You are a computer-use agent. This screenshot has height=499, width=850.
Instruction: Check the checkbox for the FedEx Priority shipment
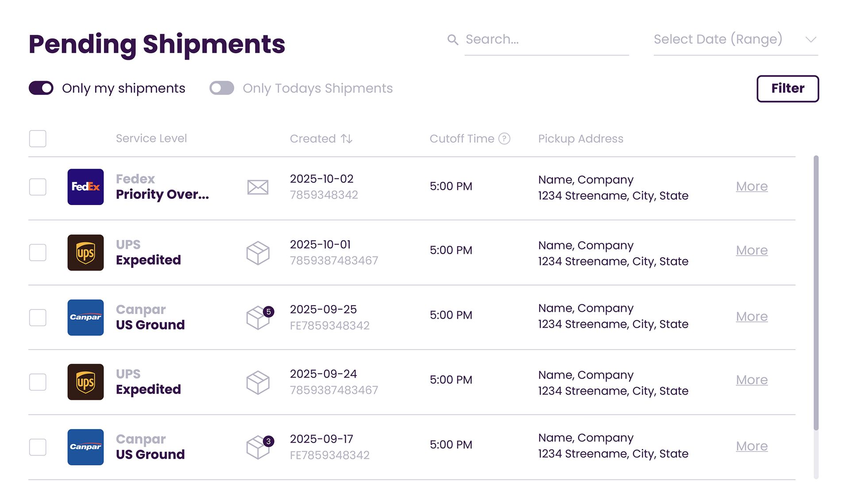[x=37, y=187]
